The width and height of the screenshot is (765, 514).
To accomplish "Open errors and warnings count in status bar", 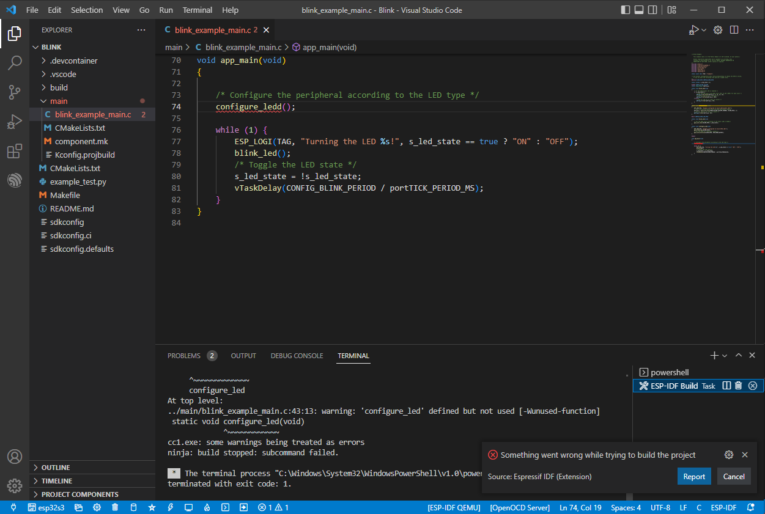I will (273, 507).
